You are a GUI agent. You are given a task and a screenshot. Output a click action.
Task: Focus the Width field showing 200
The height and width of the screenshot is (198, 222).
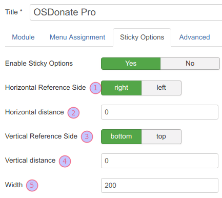[x=159, y=185]
